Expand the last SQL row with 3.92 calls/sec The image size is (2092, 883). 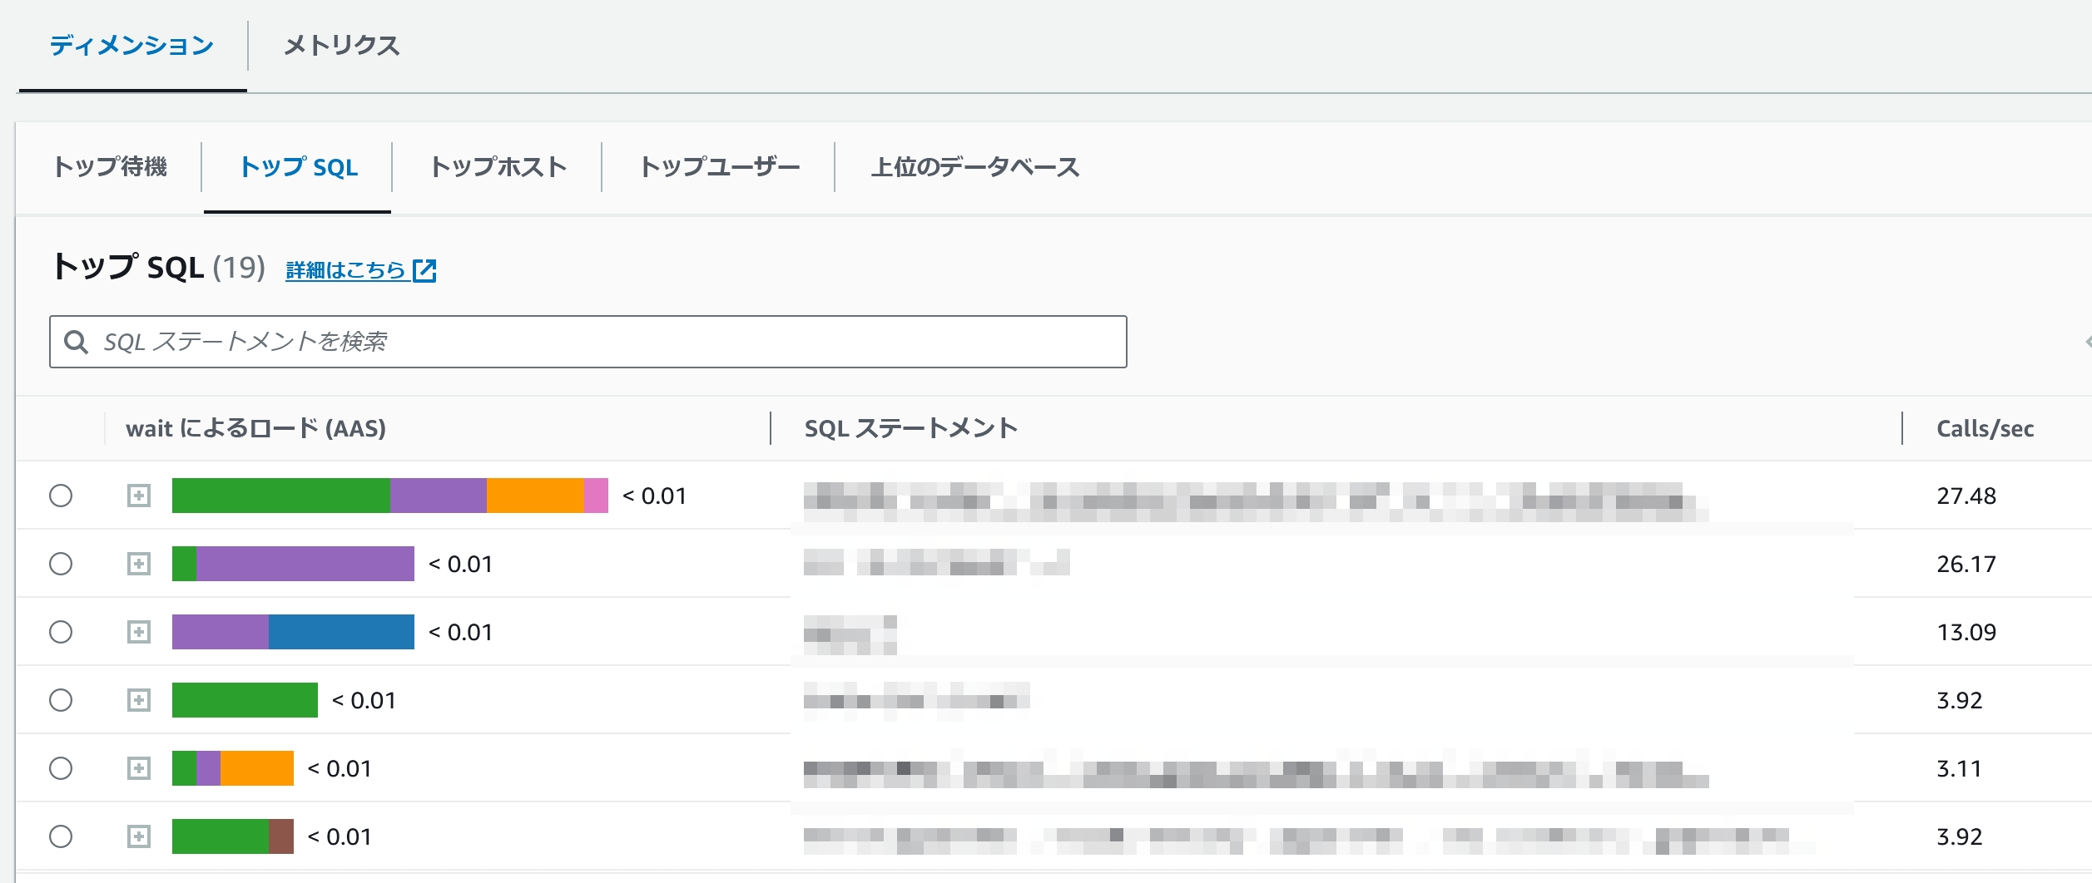[x=139, y=836]
